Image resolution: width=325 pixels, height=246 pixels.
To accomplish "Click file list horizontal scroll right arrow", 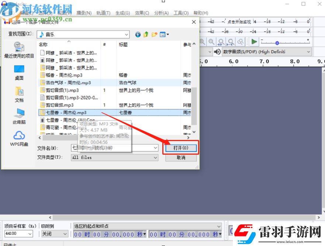I will [188, 138].
